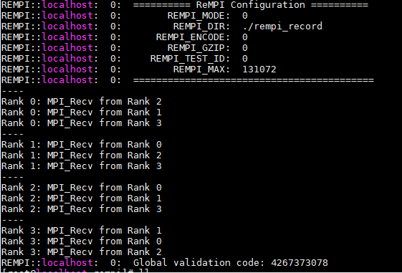Click the line Rank 1 MPI_Recv from Rank 0
Image resolution: width=402 pixels, height=273 pixels.
tap(81, 145)
